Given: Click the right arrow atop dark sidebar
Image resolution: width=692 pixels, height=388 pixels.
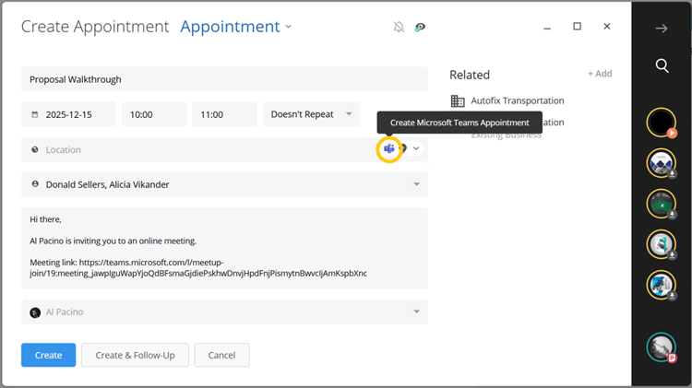Looking at the screenshot, I should tap(662, 29).
